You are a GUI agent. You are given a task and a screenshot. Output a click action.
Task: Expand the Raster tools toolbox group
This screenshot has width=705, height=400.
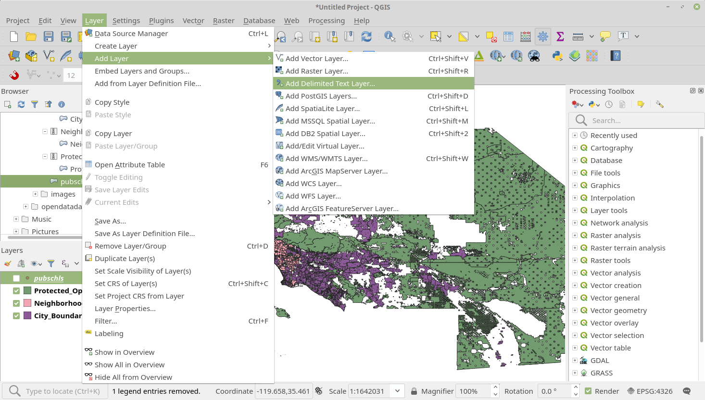click(575, 261)
